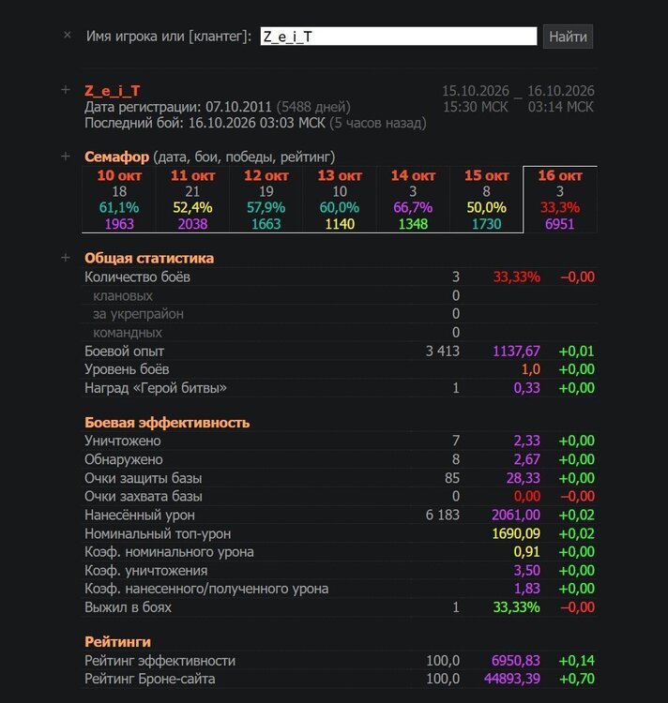Click the Номинальный топ-урон value 1690,09
The image size is (668, 703).
click(516, 533)
